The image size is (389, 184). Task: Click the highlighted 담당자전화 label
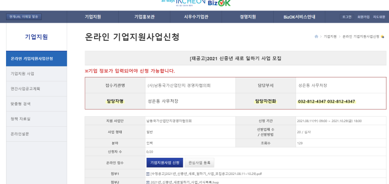point(266,101)
